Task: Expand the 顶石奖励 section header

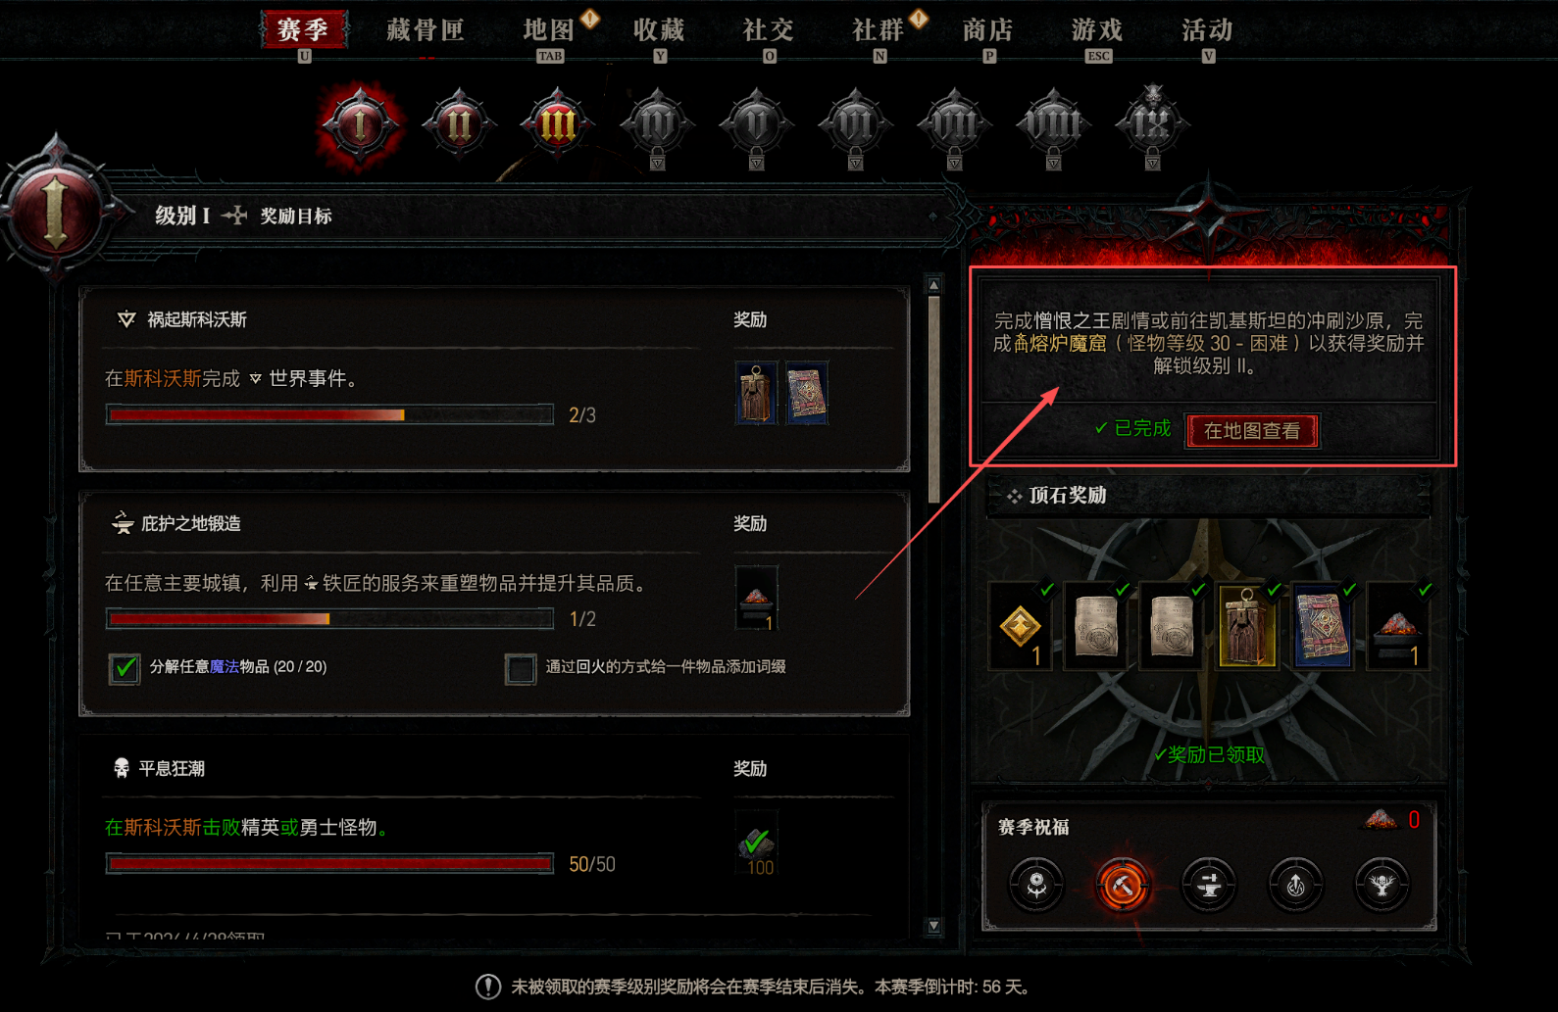Action: coord(1208,496)
